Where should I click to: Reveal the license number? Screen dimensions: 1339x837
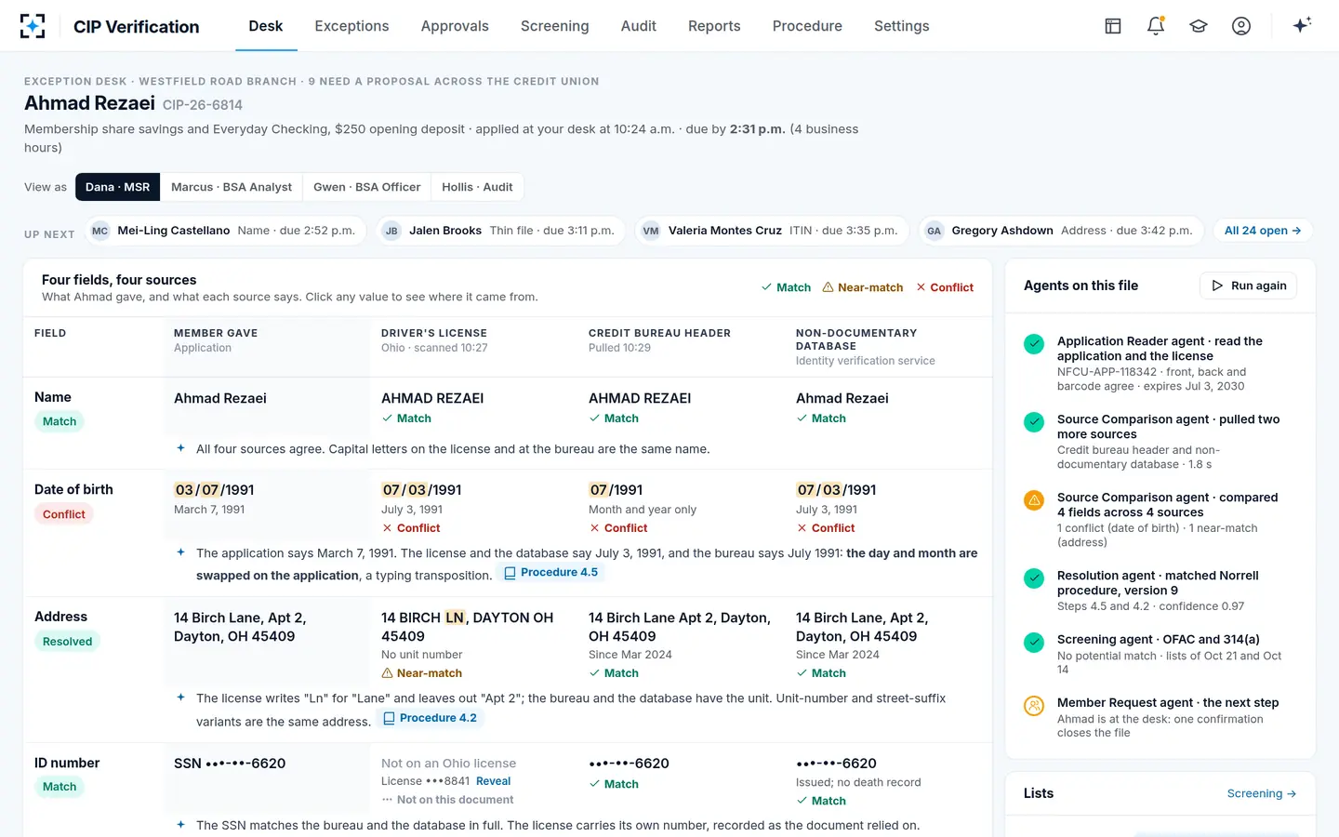[494, 781]
